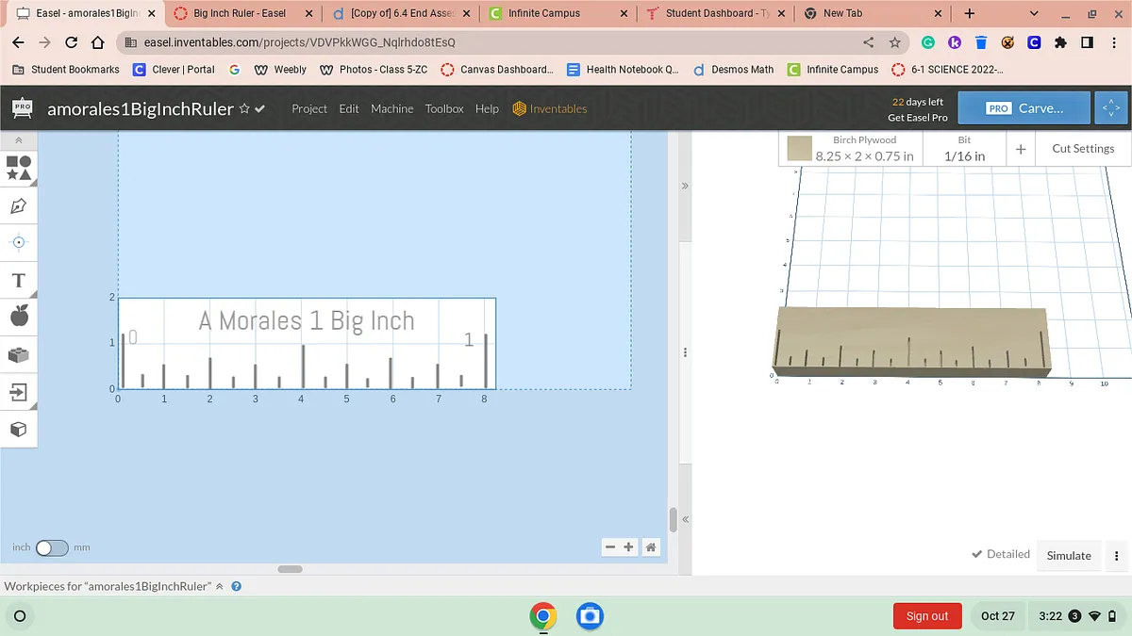This screenshot has width=1132, height=636.
Task: Toggle the inch/mm unit switch
Action: 52,547
